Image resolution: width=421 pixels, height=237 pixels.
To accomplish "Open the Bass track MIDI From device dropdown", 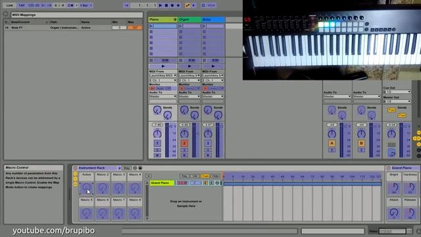I will point(213,76).
